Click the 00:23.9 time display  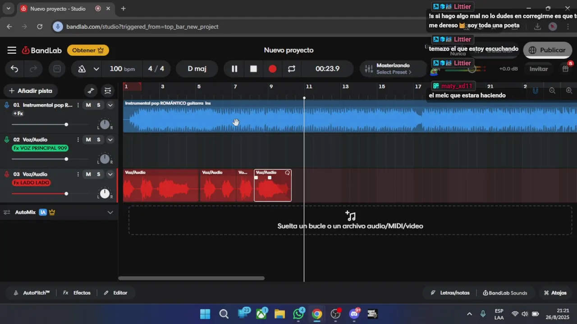(327, 69)
